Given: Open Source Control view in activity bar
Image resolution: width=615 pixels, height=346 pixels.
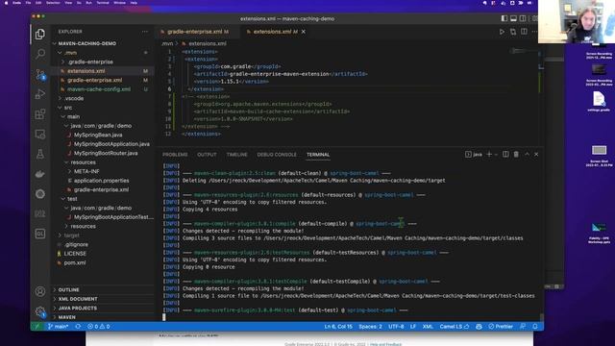Looking at the screenshot, I should tap(40, 74).
